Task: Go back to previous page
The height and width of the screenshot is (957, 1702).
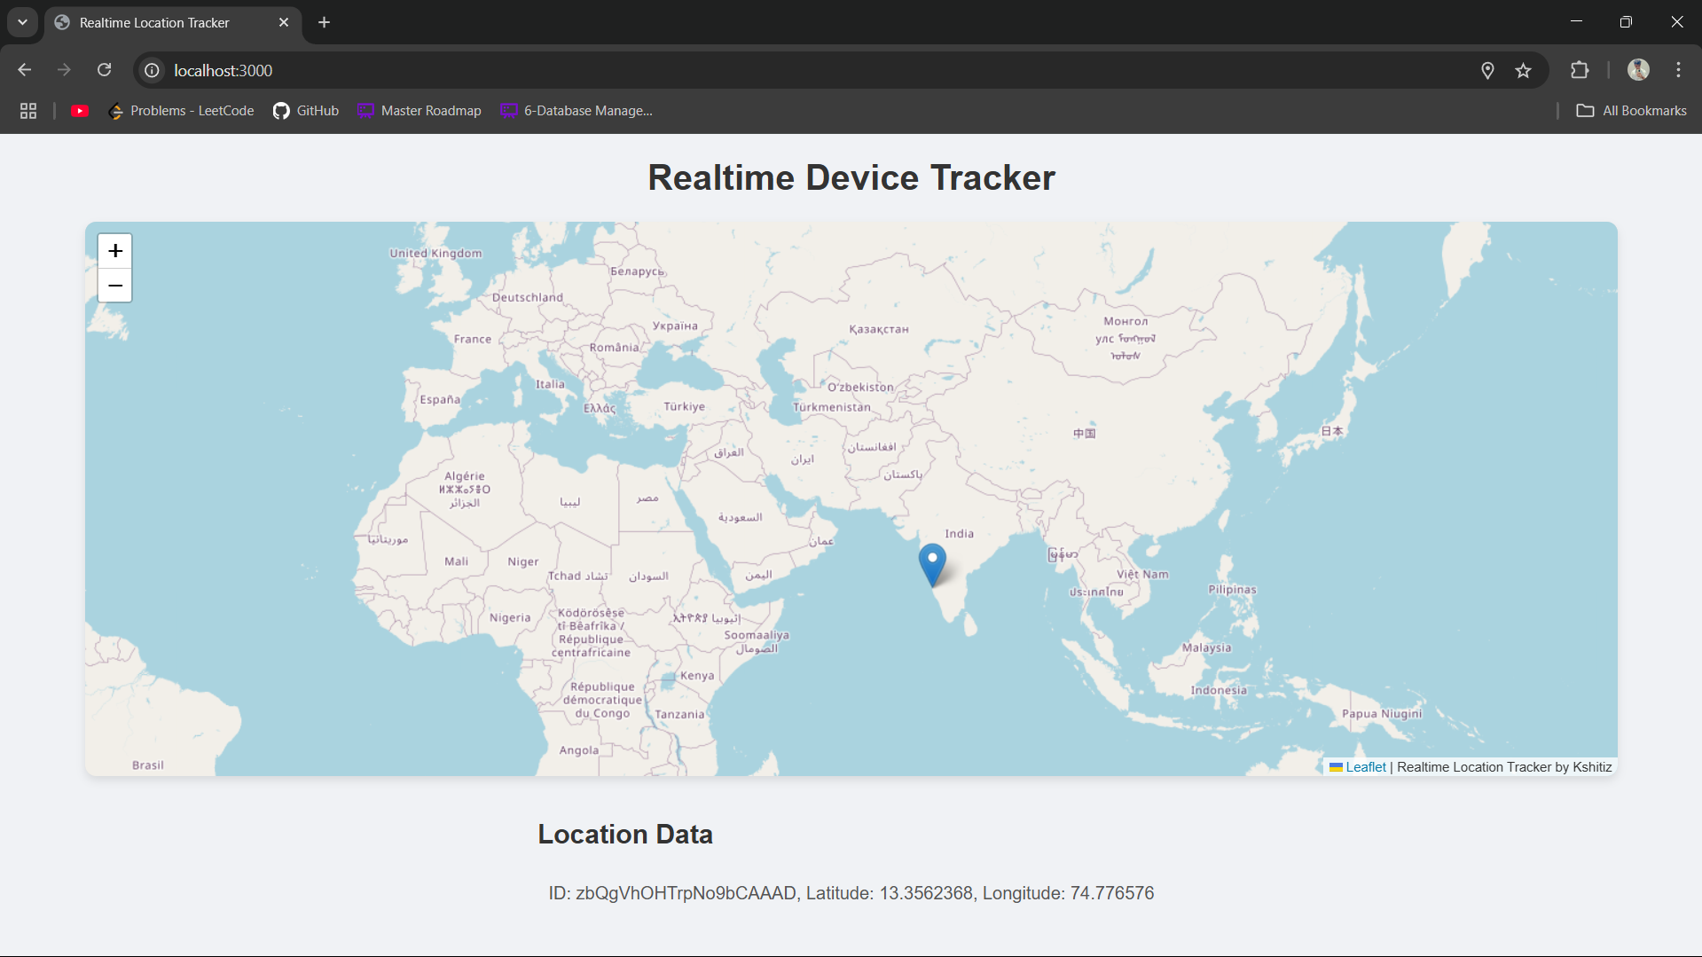Action: [25, 70]
